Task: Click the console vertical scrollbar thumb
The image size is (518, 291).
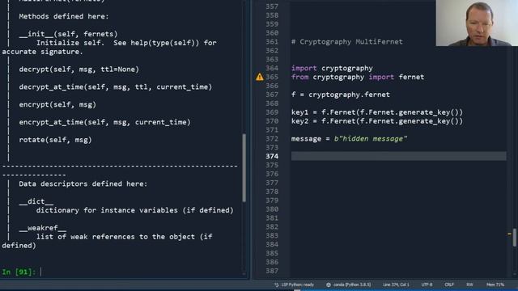Action: [244, 167]
